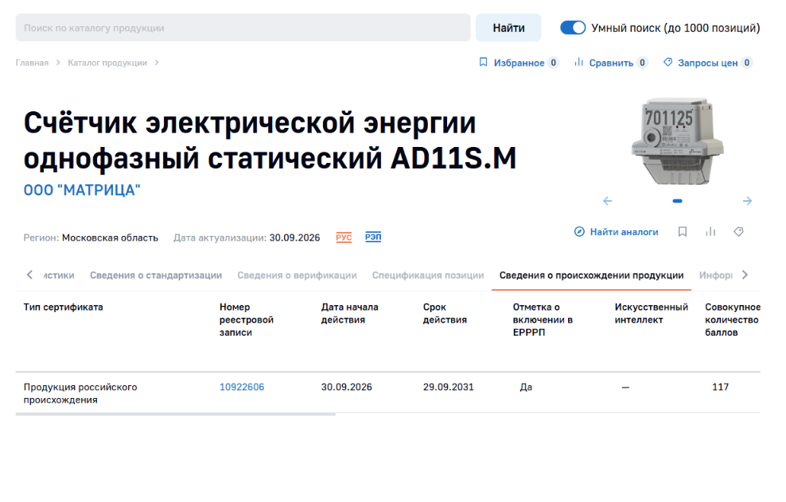Open the Каталог продукции breadcrumb link
This screenshot has height=502, width=786.
click(x=107, y=63)
